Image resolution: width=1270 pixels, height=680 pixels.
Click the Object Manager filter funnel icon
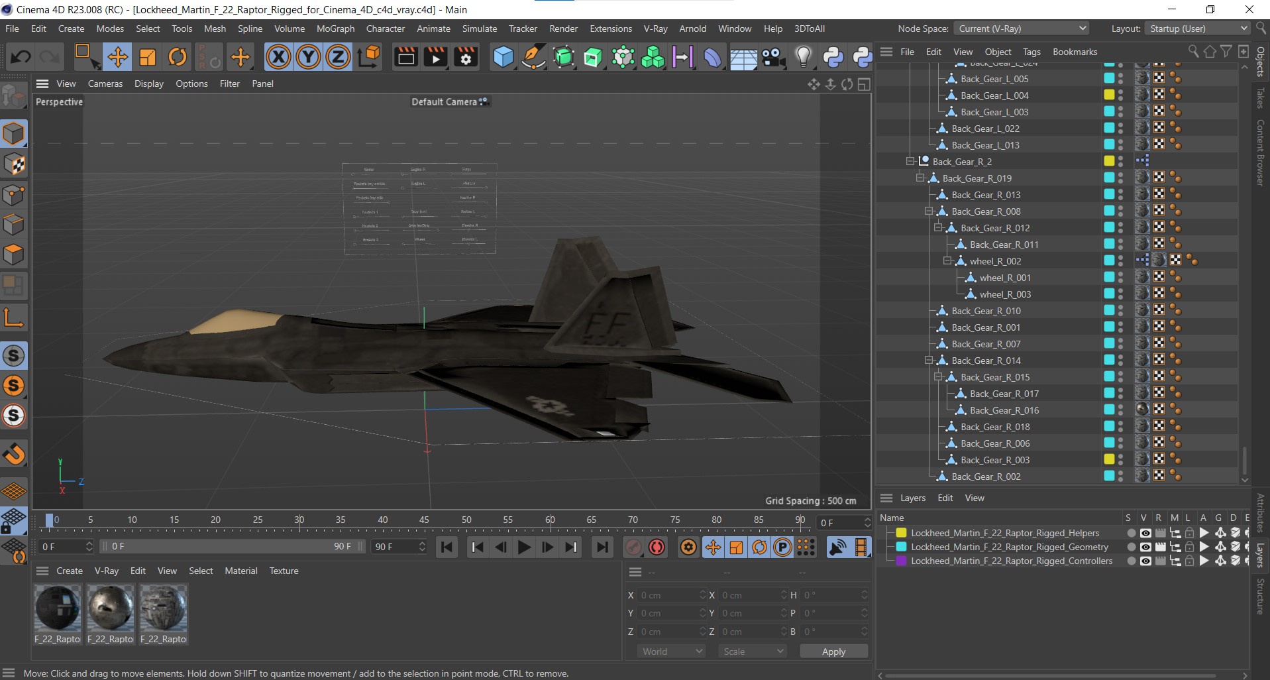click(x=1226, y=52)
